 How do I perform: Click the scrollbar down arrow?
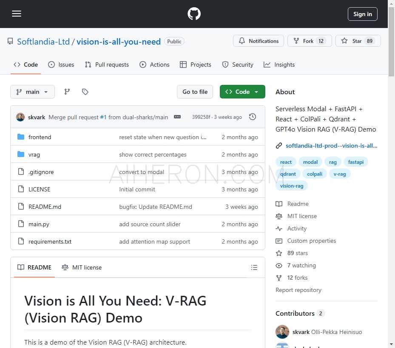(x=391, y=344)
